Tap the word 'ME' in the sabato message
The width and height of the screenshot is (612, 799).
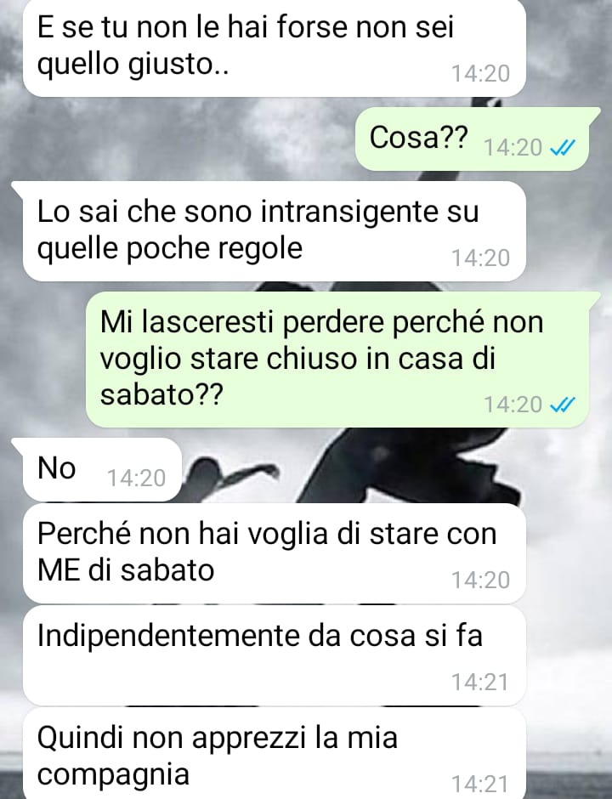tap(59, 570)
